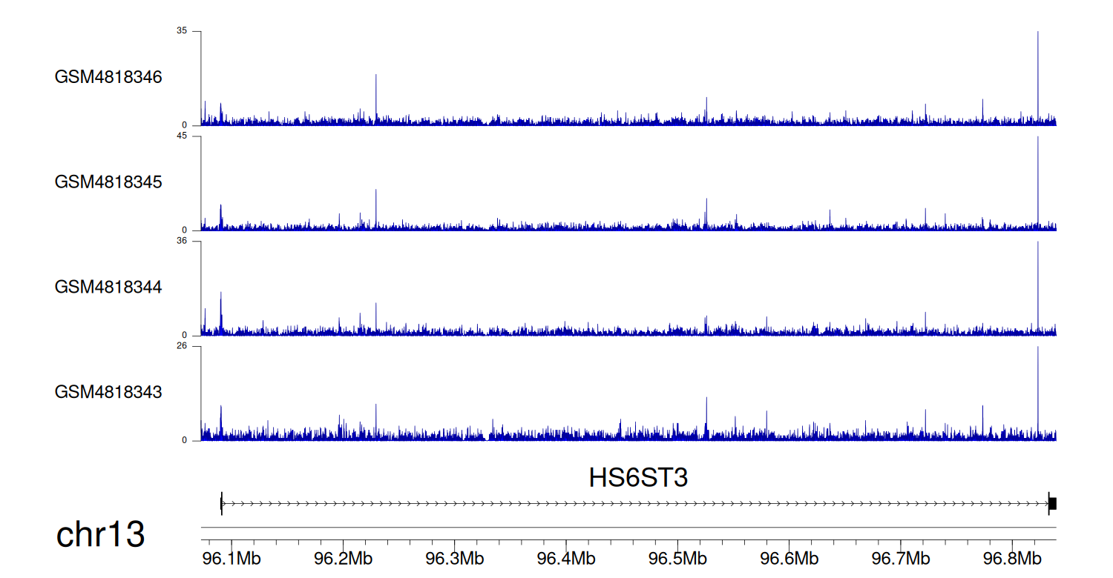The width and height of the screenshot is (1113, 578).
Task: Click the y-axis maximum 35 of GSM4818346
Action: click(182, 31)
